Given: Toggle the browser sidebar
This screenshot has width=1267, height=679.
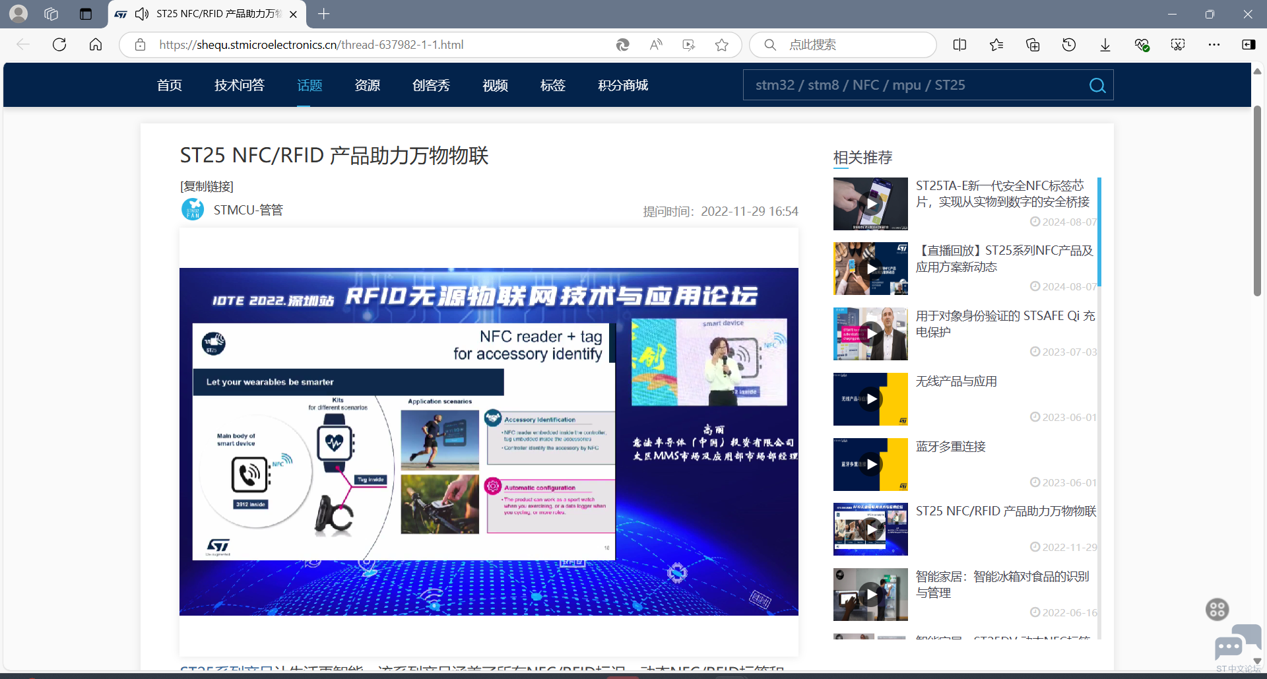Looking at the screenshot, I should [1249, 45].
